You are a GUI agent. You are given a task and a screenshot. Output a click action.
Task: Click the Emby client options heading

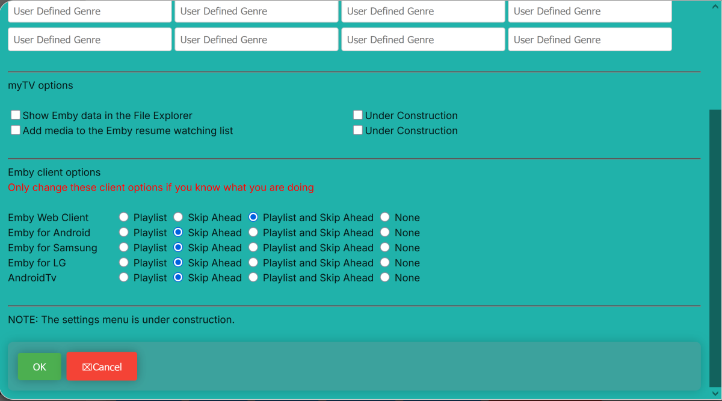tap(54, 173)
